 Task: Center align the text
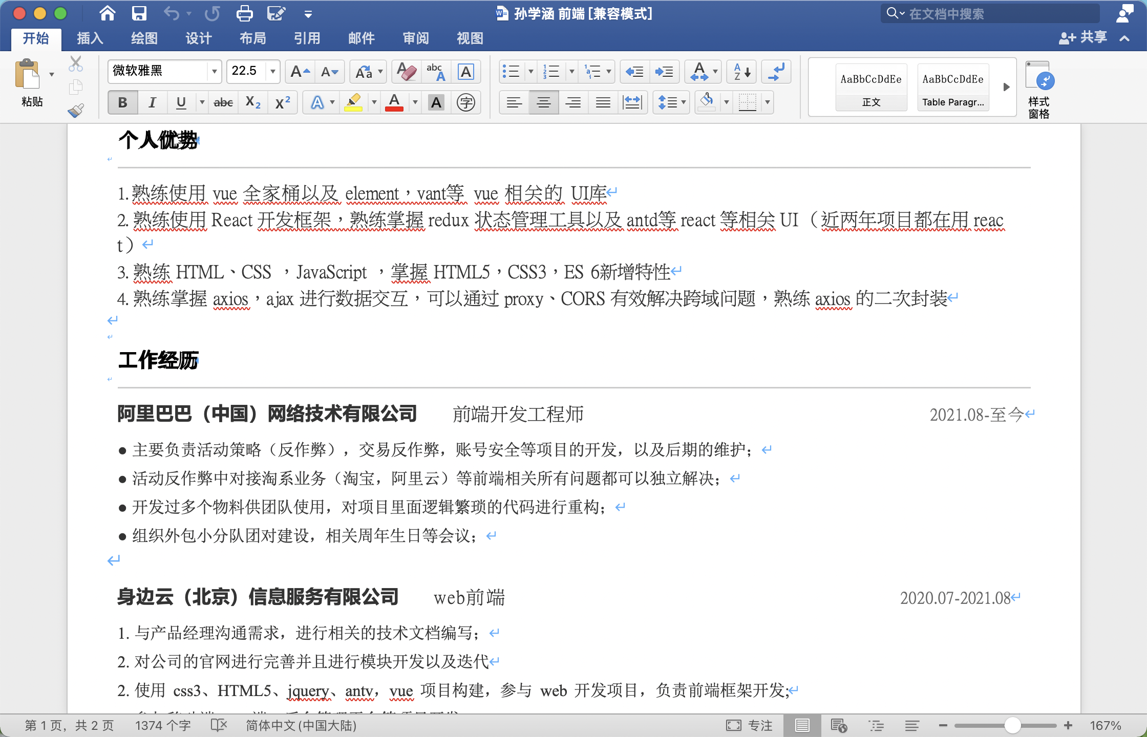click(544, 102)
